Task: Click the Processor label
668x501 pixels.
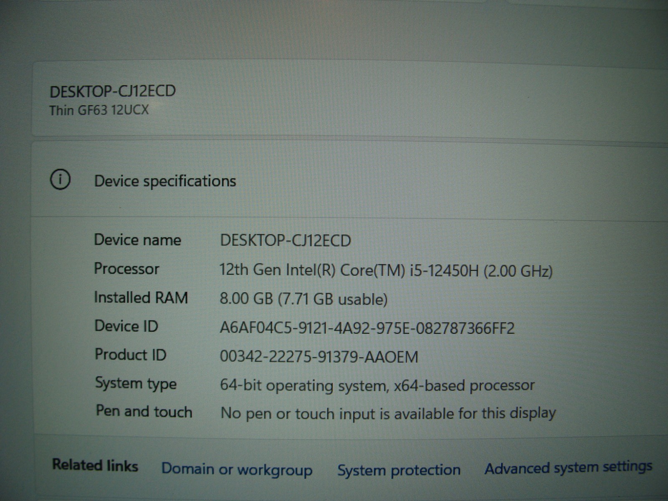Action: [x=127, y=268]
